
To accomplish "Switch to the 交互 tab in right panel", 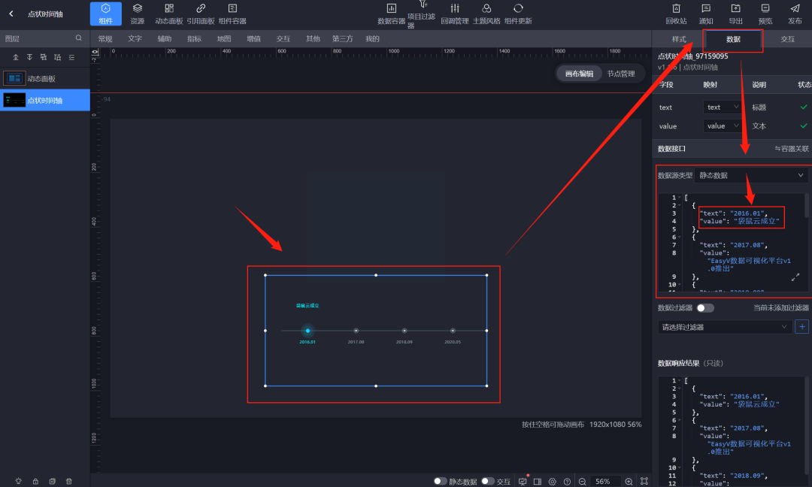I will [788, 39].
